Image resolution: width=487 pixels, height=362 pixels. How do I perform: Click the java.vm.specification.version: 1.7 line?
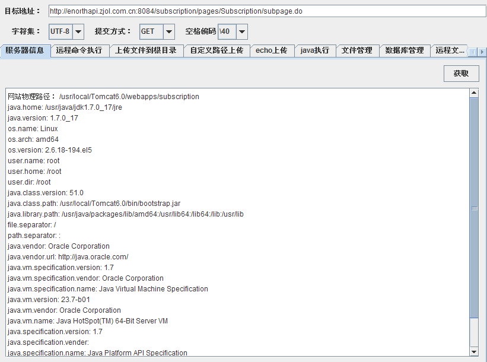[x=61, y=268]
